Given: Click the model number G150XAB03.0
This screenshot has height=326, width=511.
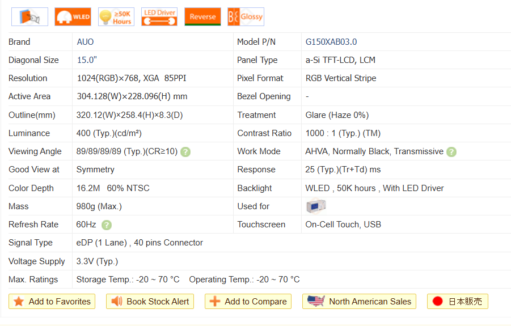Looking at the screenshot, I should tap(331, 42).
